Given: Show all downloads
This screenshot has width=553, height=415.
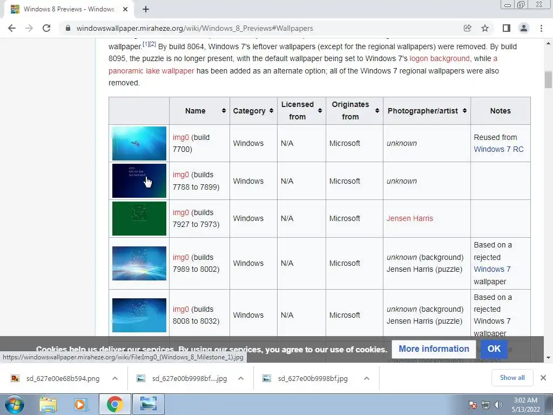Looking at the screenshot, I should [512, 378].
